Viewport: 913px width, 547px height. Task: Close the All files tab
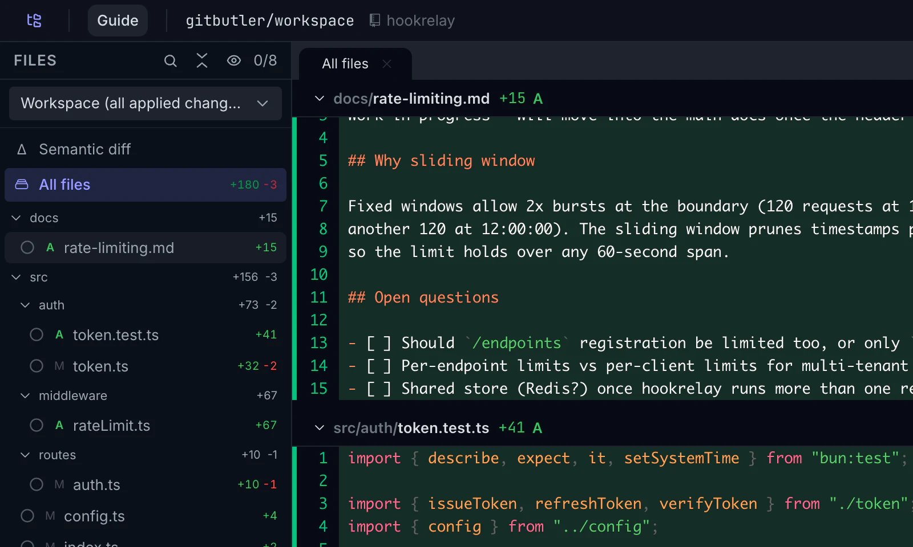[x=387, y=64]
